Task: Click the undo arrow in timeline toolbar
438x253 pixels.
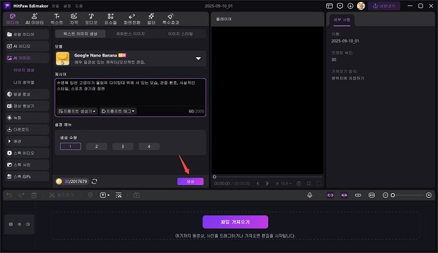Action: coord(9,195)
